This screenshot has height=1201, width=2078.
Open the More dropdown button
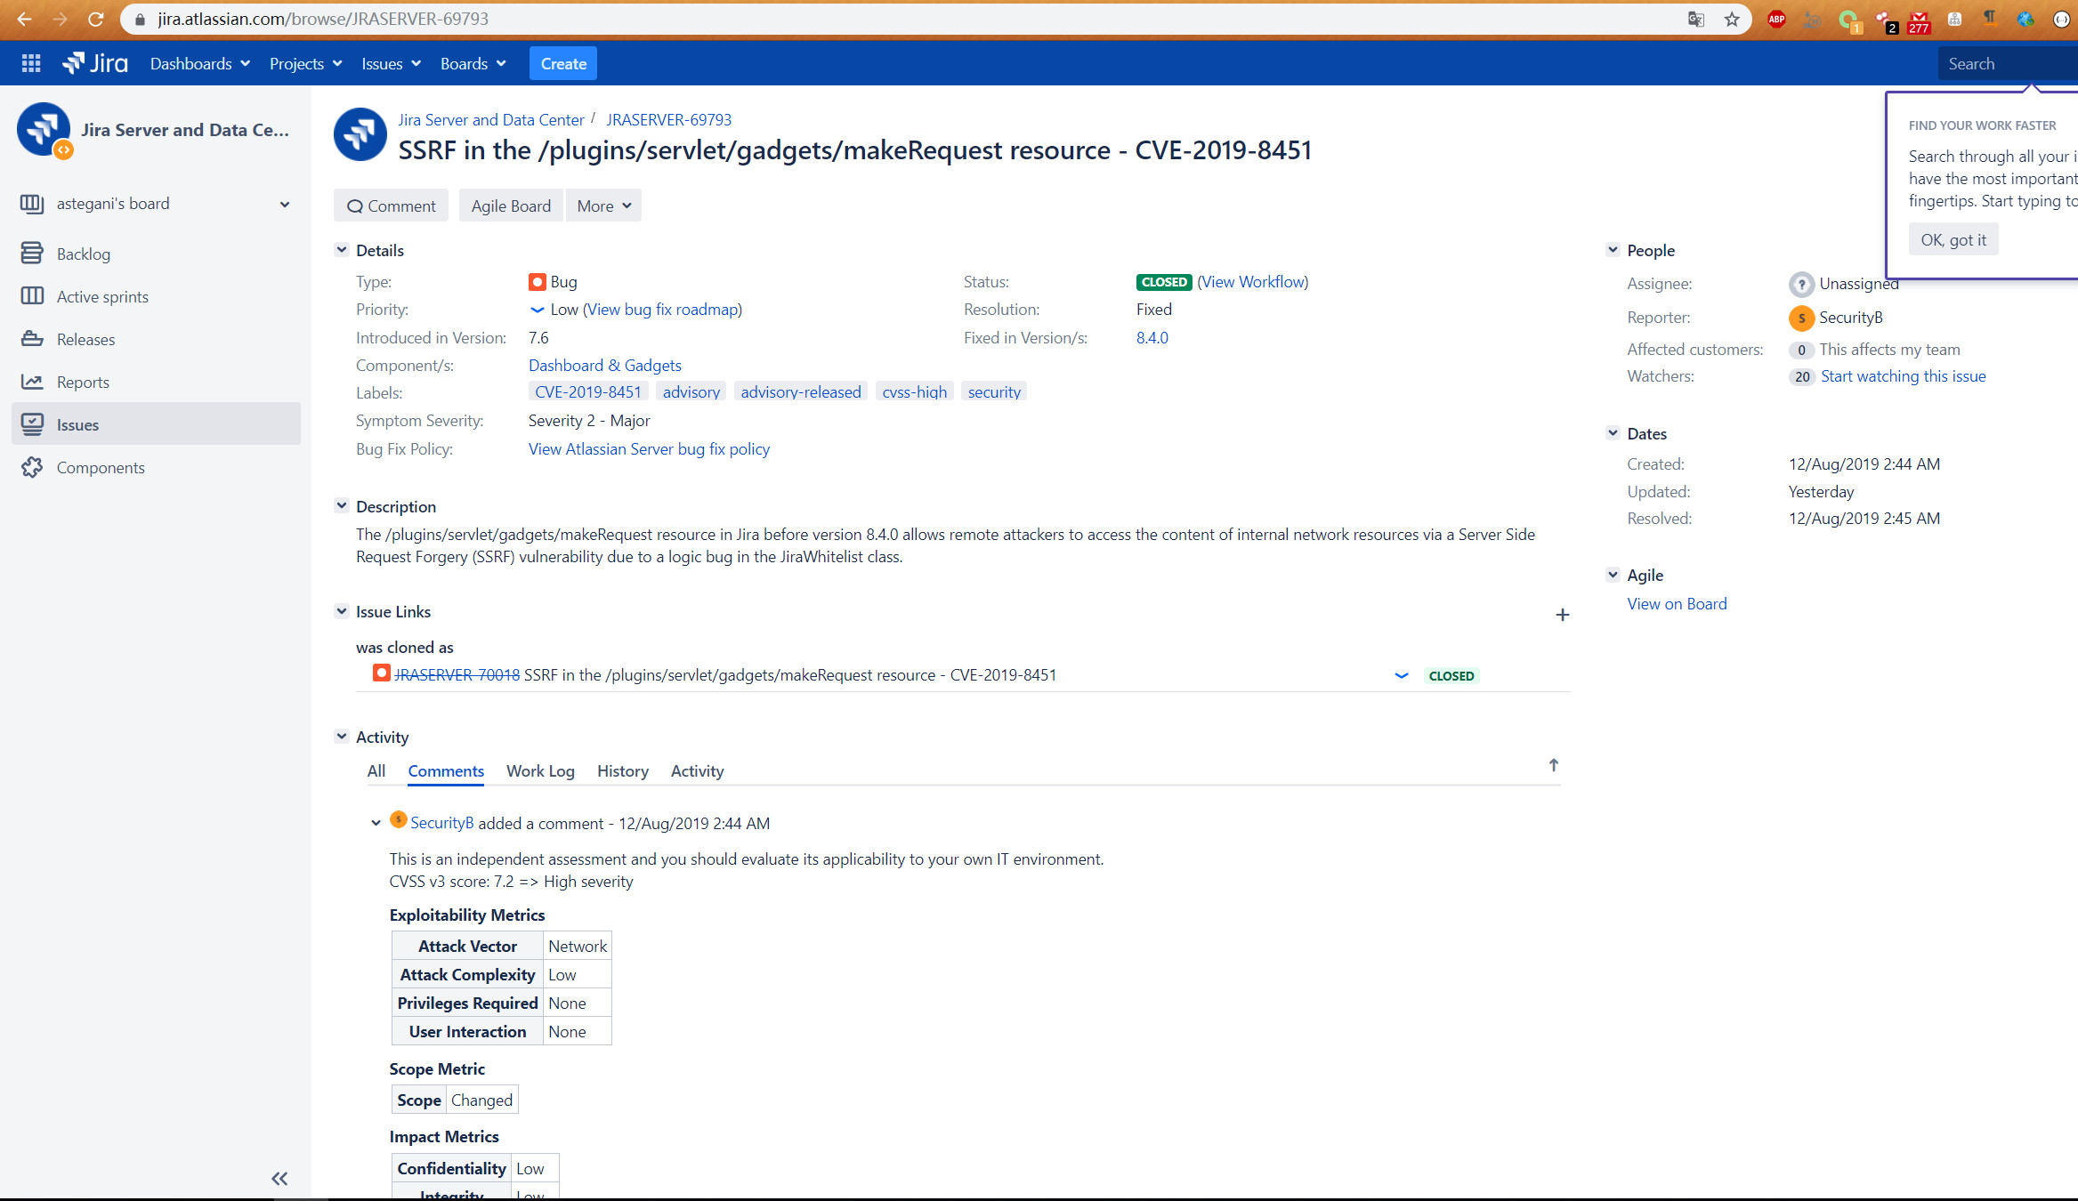click(603, 206)
